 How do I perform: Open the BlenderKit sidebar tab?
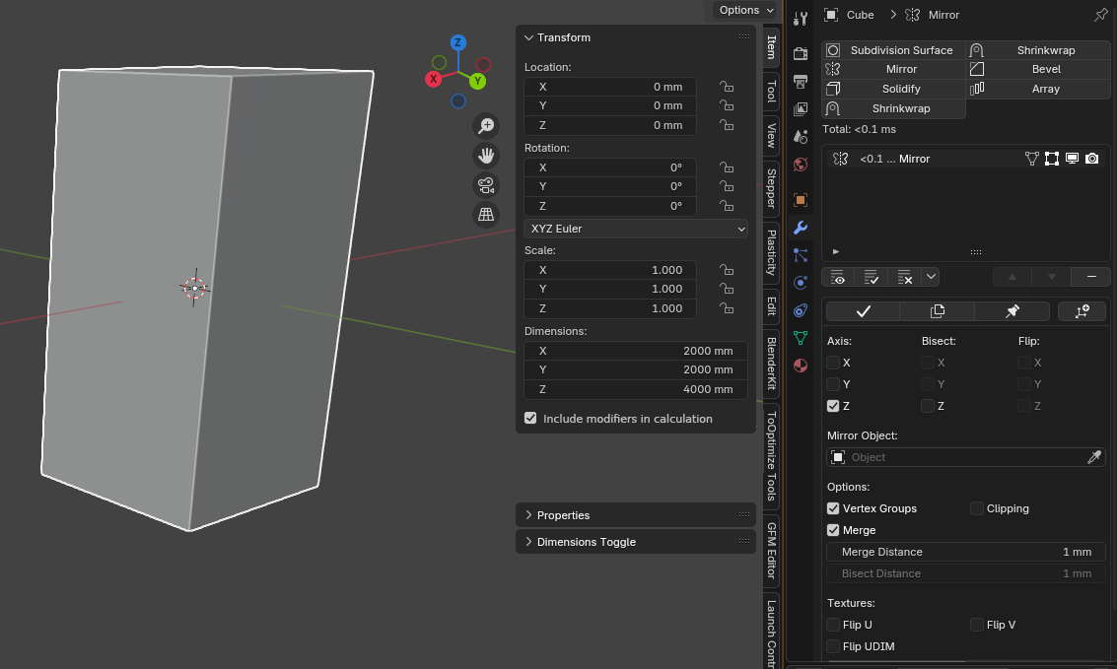[771, 364]
